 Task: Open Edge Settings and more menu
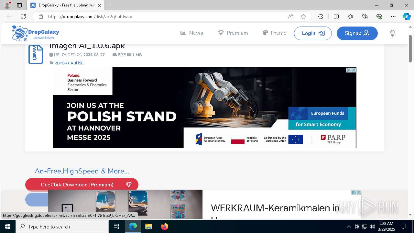pyautogui.click(x=393, y=17)
